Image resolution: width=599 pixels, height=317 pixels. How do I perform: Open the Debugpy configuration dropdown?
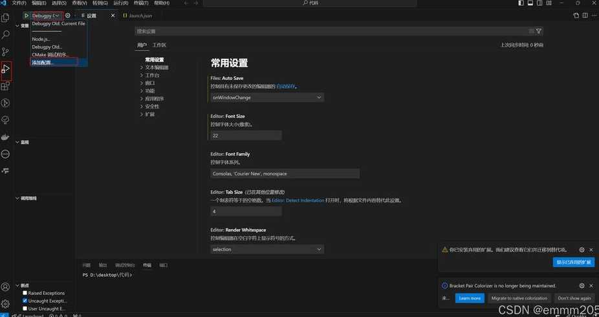pyautogui.click(x=47, y=16)
